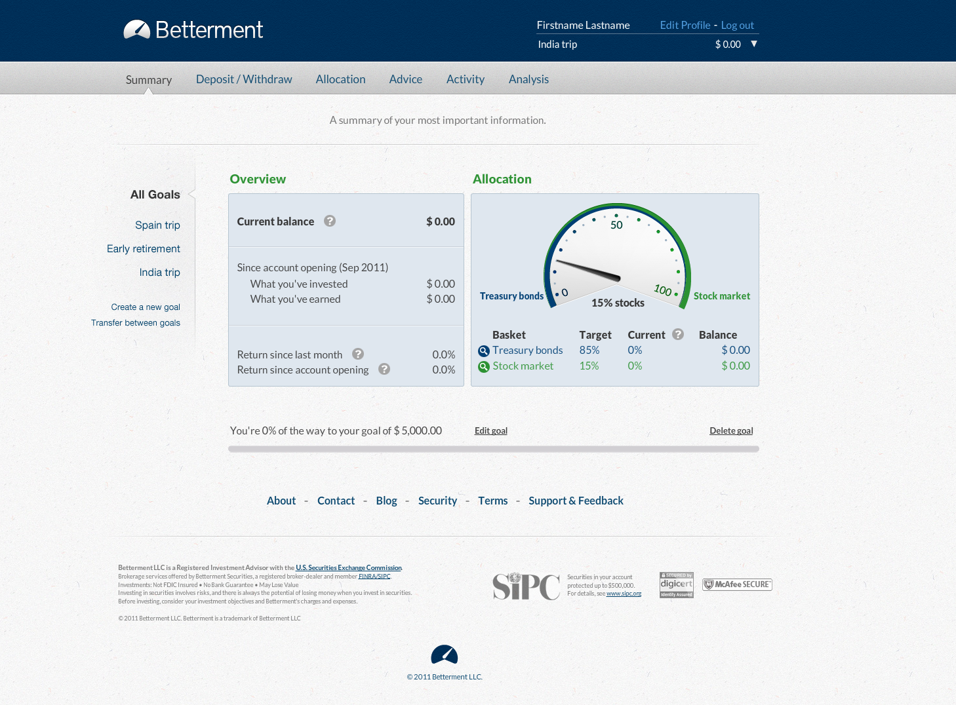Click the McAfee SECURE badge
Image resolution: width=956 pixels, height=705 pixels.
(737, 584)
